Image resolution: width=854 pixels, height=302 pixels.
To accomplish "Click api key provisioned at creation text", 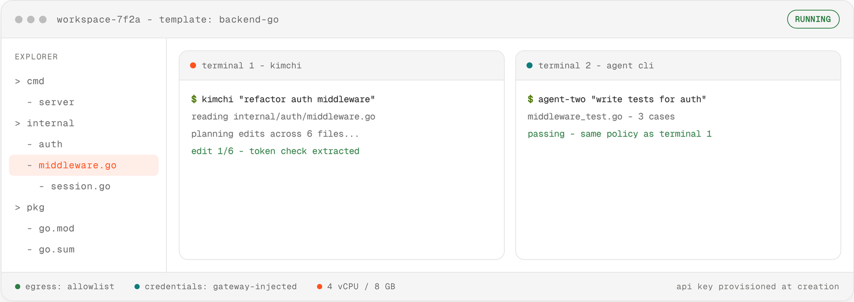I will (757, 287).
